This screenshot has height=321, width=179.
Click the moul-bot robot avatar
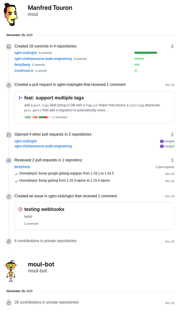pyautogui.click(x=10, y=271)
